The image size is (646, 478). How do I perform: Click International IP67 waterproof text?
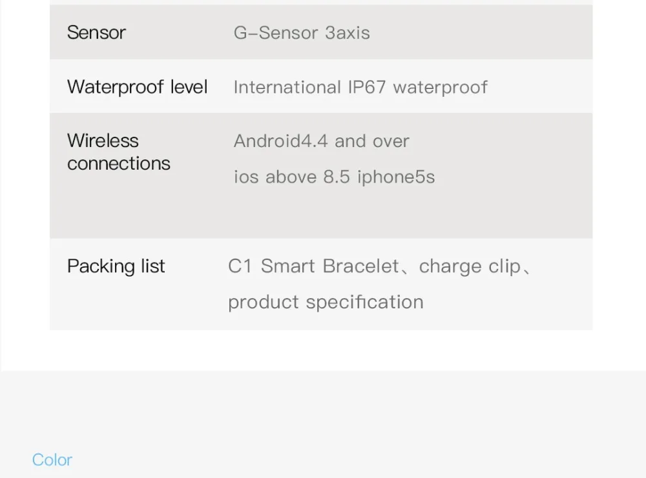click(x=360, y=87)
